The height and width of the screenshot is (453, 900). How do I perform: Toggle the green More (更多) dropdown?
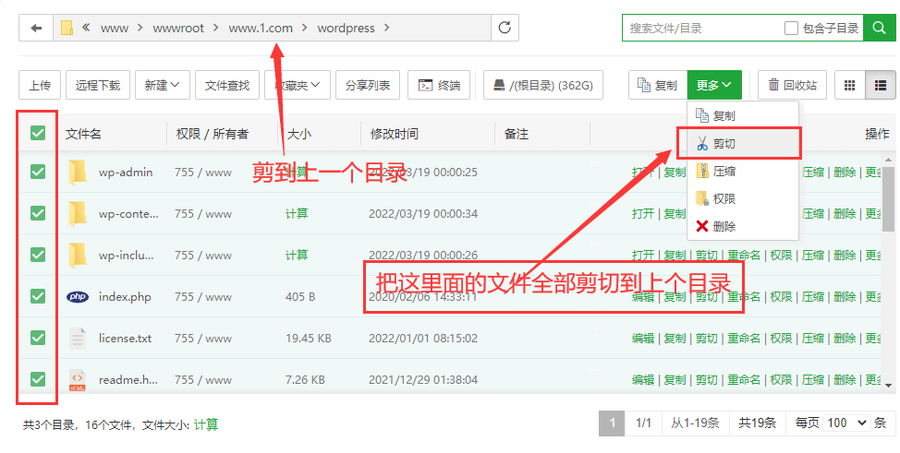tap(714, 86)
